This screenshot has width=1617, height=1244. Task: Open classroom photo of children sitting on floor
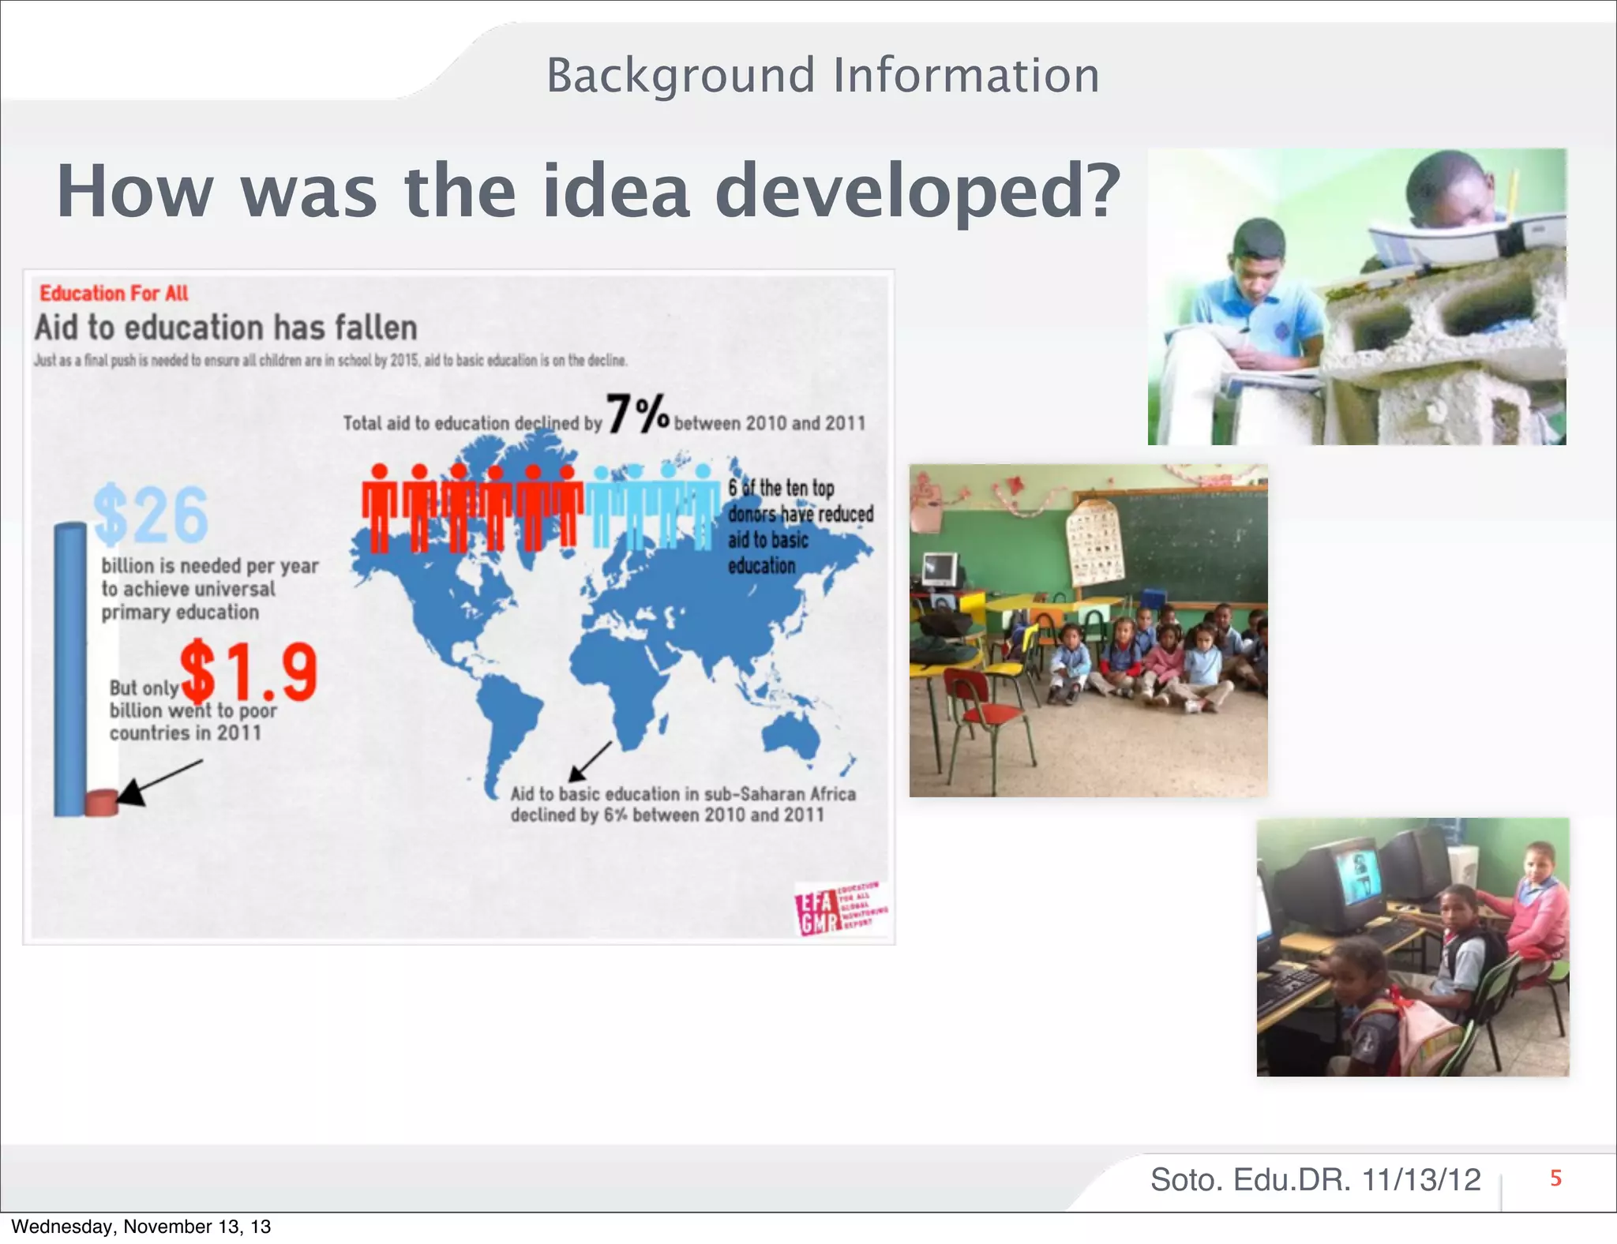(1088, 631)
